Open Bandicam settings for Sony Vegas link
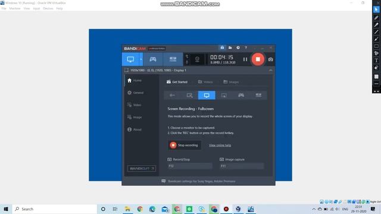 click(x=201, y=181)
